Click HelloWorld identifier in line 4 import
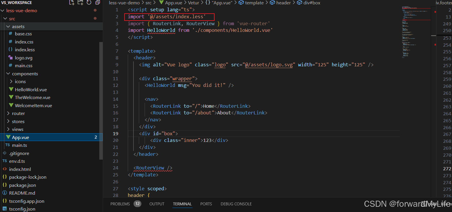Screen dimensions: 452x212 pyautogui.click(x=161, y=30)
